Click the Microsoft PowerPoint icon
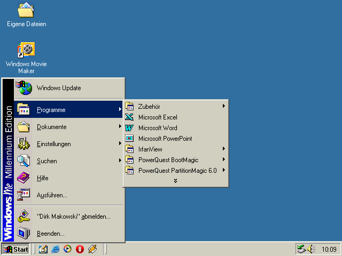The image size is (342, 256). point(129,138)
